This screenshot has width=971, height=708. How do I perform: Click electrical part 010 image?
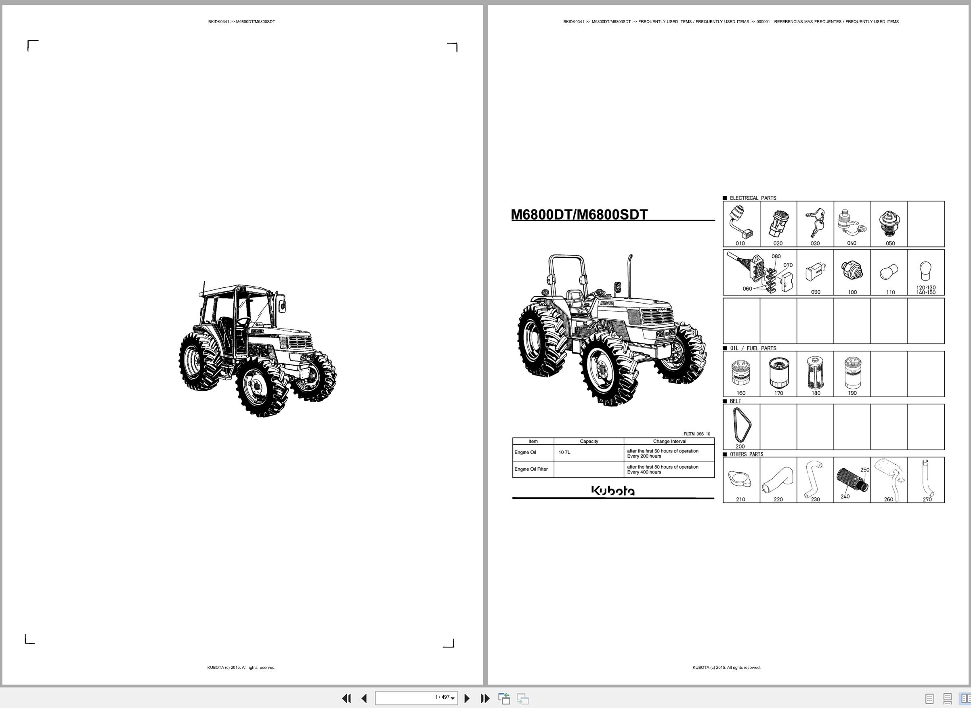[x=741, y=222]
